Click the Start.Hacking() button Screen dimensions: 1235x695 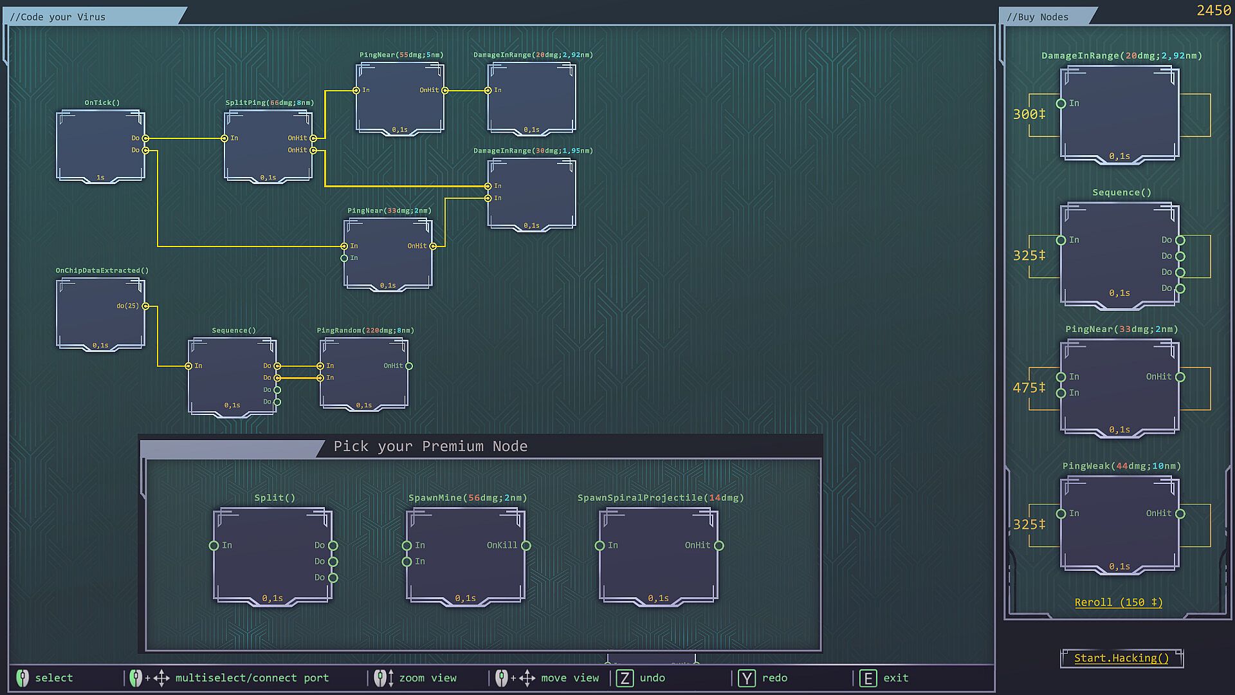[x=1121, y=658]
